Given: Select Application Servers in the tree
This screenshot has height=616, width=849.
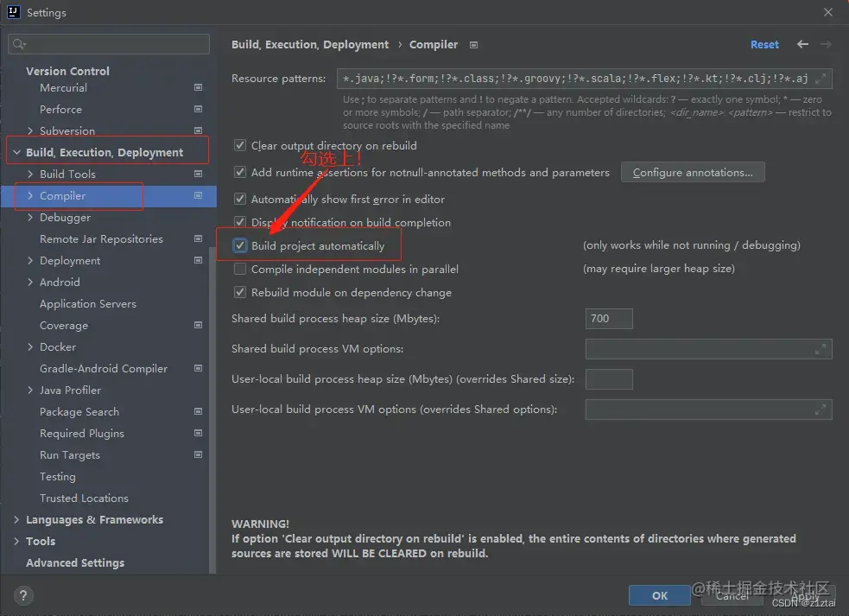Looking at the screenshot, I should [88, 304].
